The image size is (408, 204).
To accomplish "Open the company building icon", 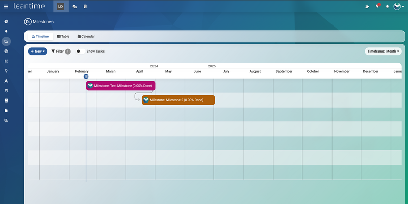I will click(x=85, y=6).
